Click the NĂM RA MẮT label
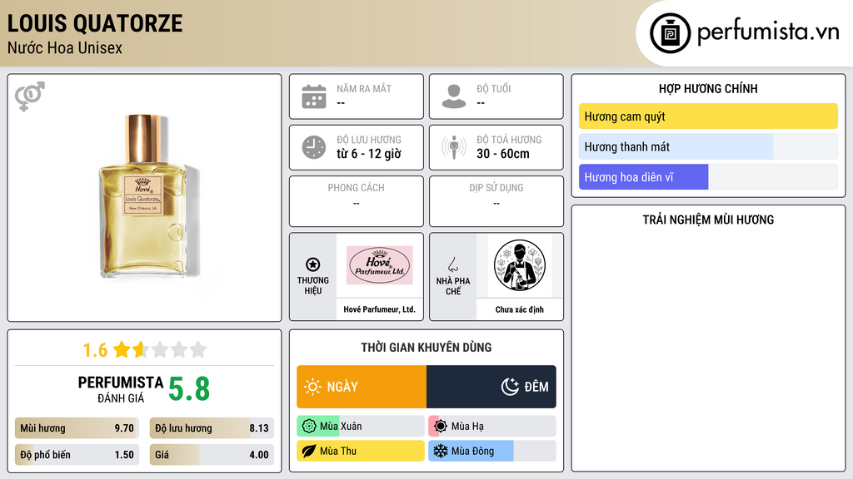The image size is (853, 479). tap(364, 88)
